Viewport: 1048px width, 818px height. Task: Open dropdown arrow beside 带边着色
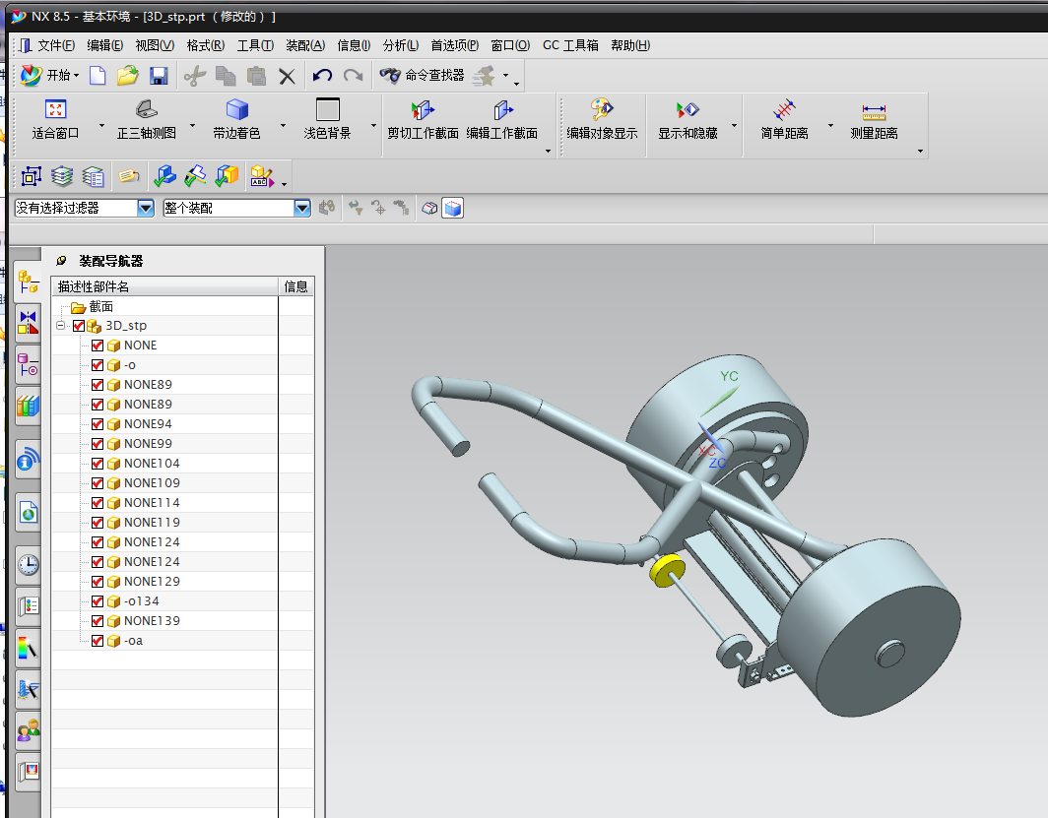[283, 126]
